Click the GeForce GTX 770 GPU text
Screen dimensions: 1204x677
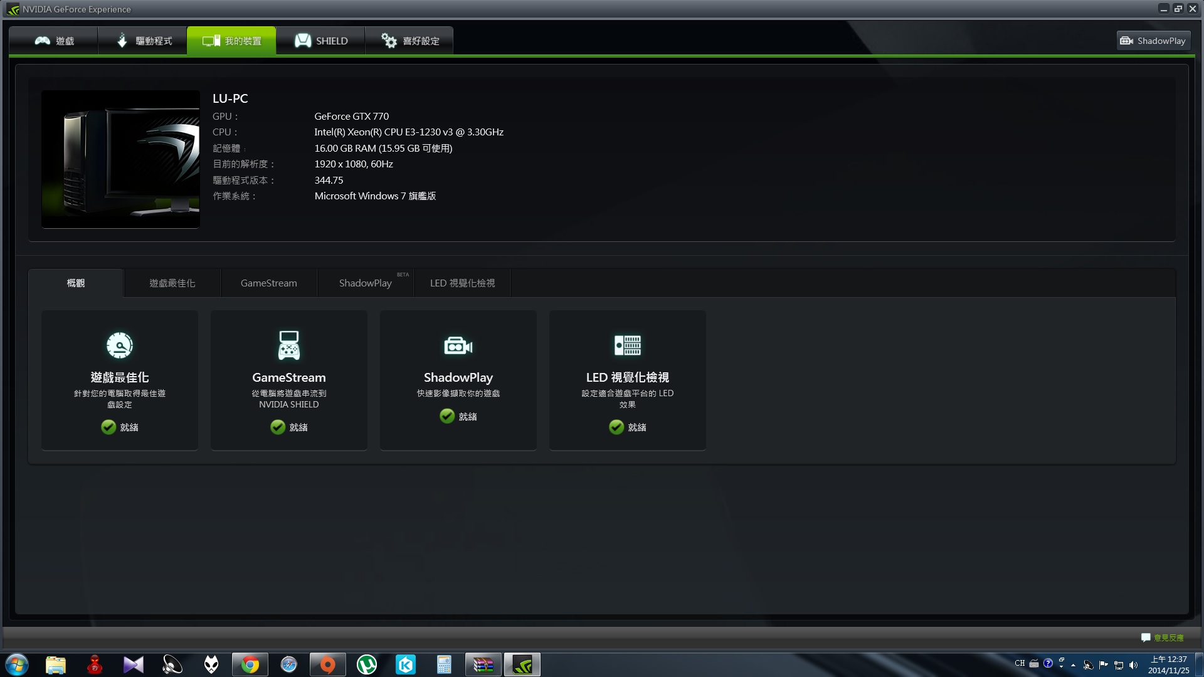pos(352,117)
